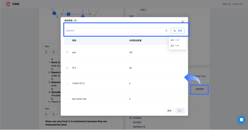
Task: Click the 选择规格 button behind the dialog
Action: coord(200,89)
